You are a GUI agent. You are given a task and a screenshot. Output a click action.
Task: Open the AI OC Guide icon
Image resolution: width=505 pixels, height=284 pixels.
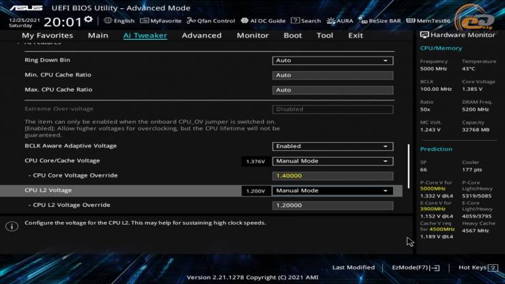point(244,20)
